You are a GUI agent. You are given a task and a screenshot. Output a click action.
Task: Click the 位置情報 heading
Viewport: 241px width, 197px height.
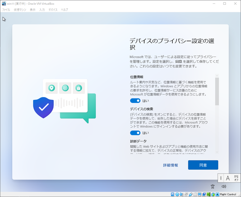136,77
